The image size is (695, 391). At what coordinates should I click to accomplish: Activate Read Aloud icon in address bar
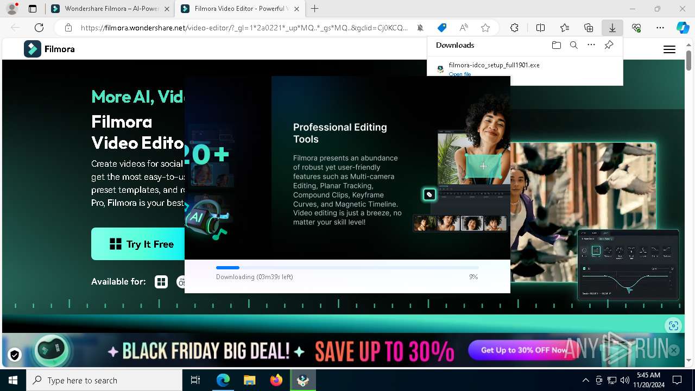click(x=464, y=28)
